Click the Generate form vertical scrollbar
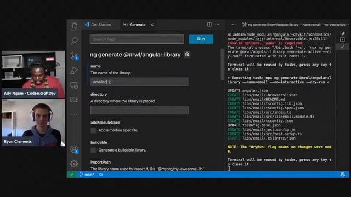Viewport: 351px width, 197px height. [222, 65]
